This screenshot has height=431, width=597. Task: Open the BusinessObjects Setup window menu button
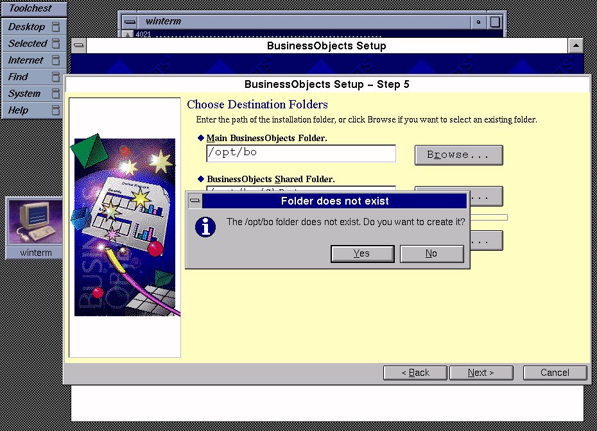coord(78,46)
